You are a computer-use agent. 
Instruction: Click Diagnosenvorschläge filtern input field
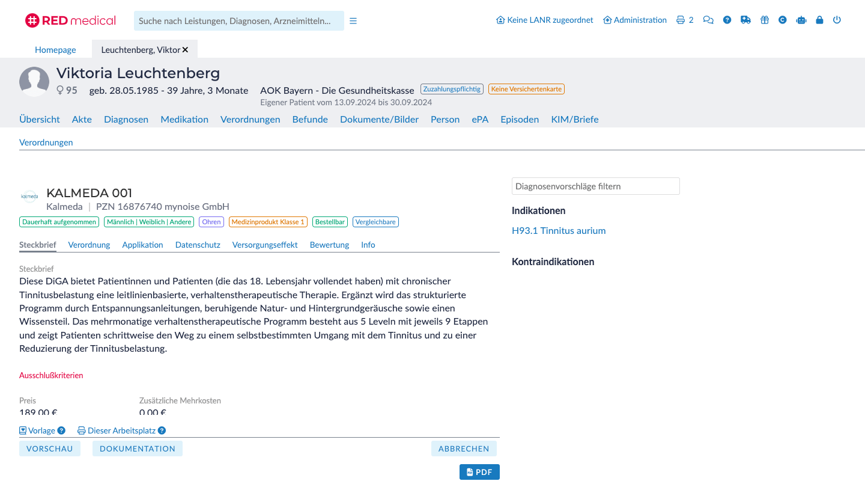(595, 186)
